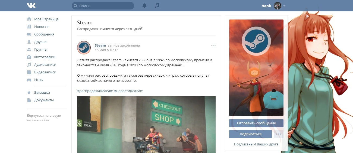The width and height of the screenshot is (353, 153).
Task: Go to Фотографии in the sidebar
Action: pos(45,57)
